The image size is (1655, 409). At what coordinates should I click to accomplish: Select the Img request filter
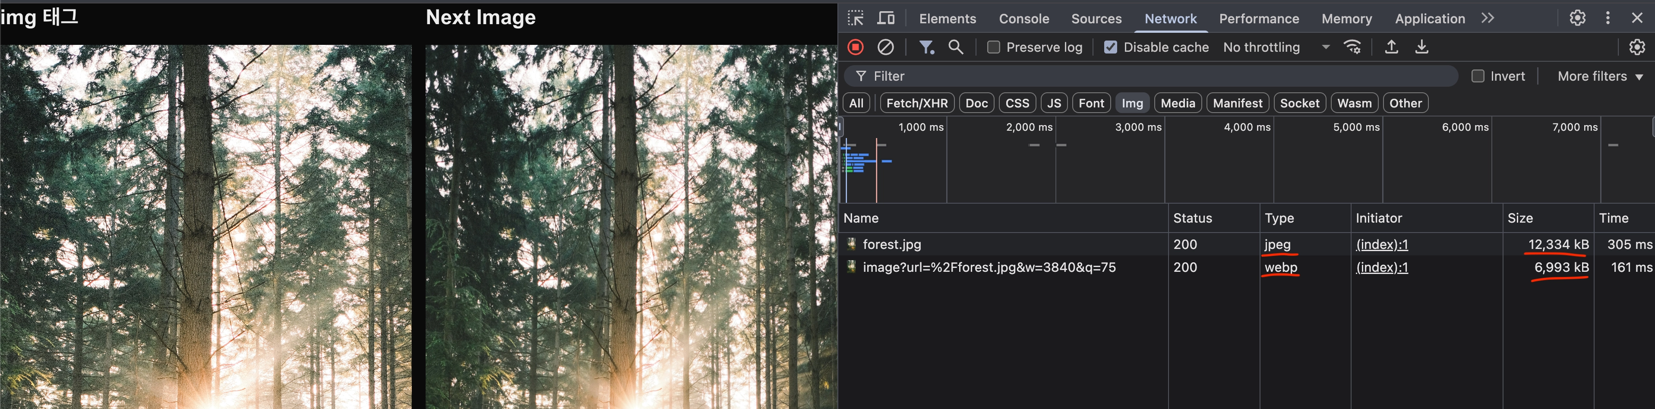pos(1132,103)
